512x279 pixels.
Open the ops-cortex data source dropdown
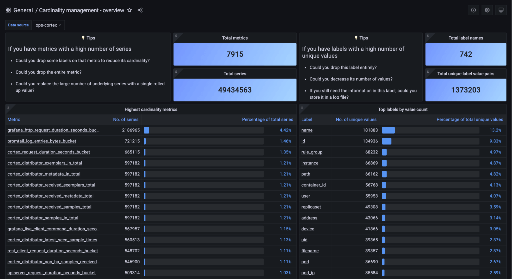(49, 25)
